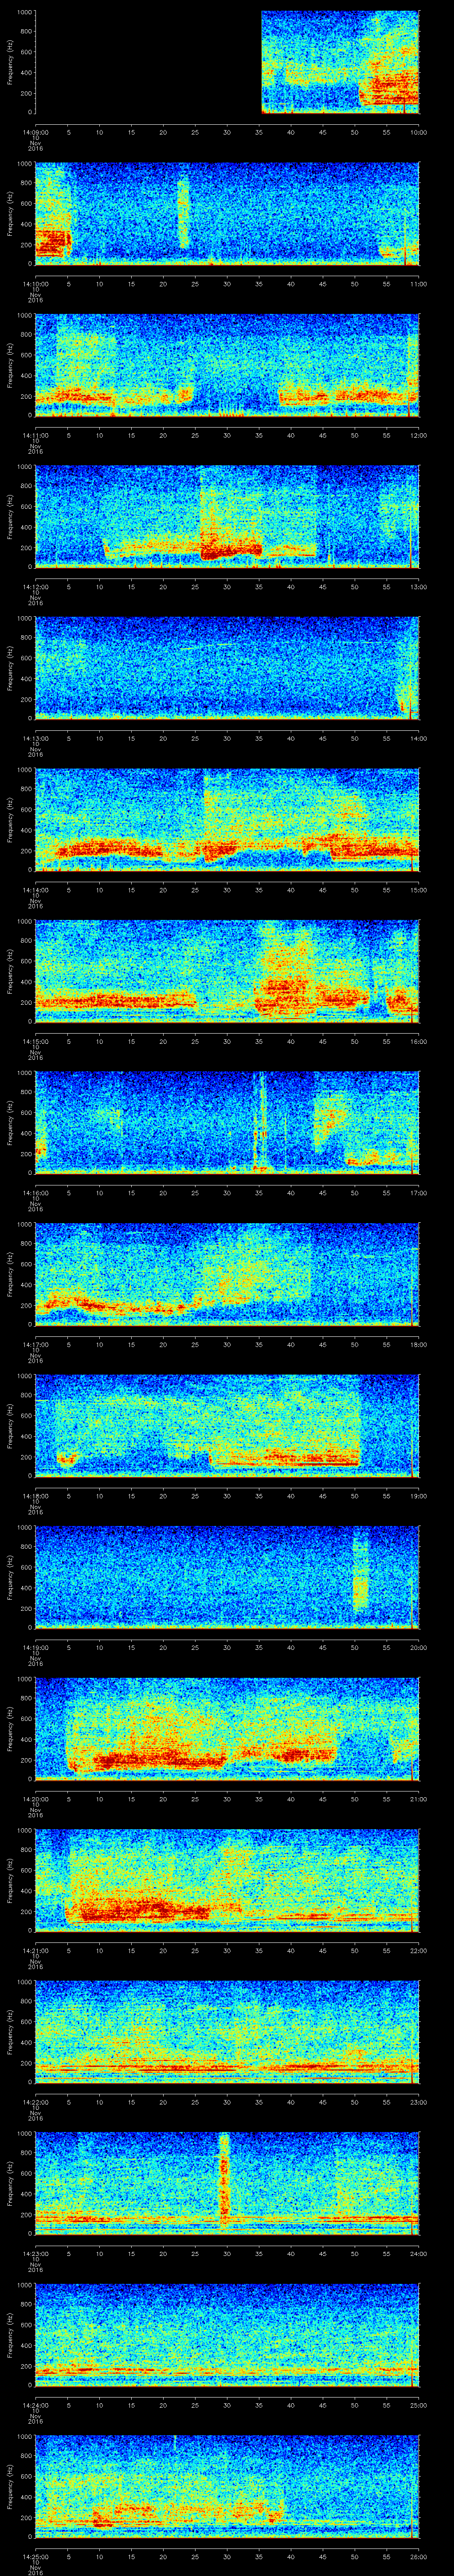Click the 14:17:00 time axis label
This screenshot has height=2576, width=454.
click(35, 1344)
